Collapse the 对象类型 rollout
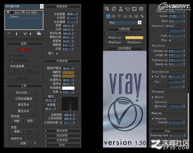 point(124,29)
